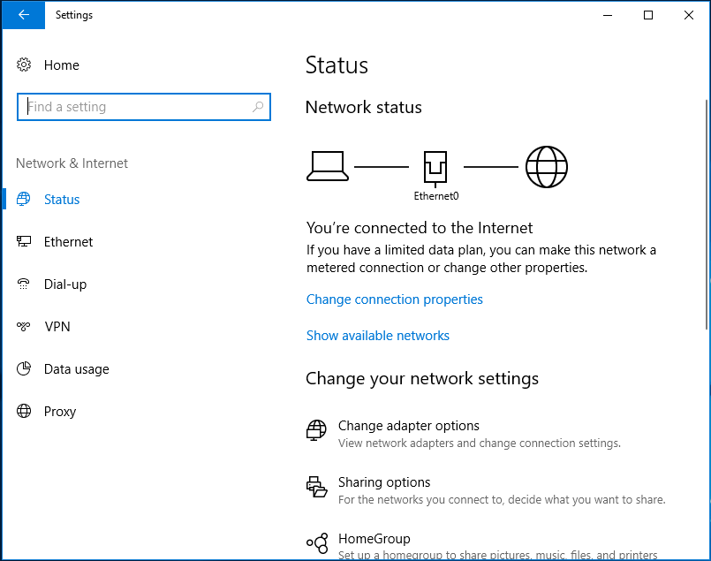
Task: Click the HomeGroup icon
Action: click(x=317, y=542)
